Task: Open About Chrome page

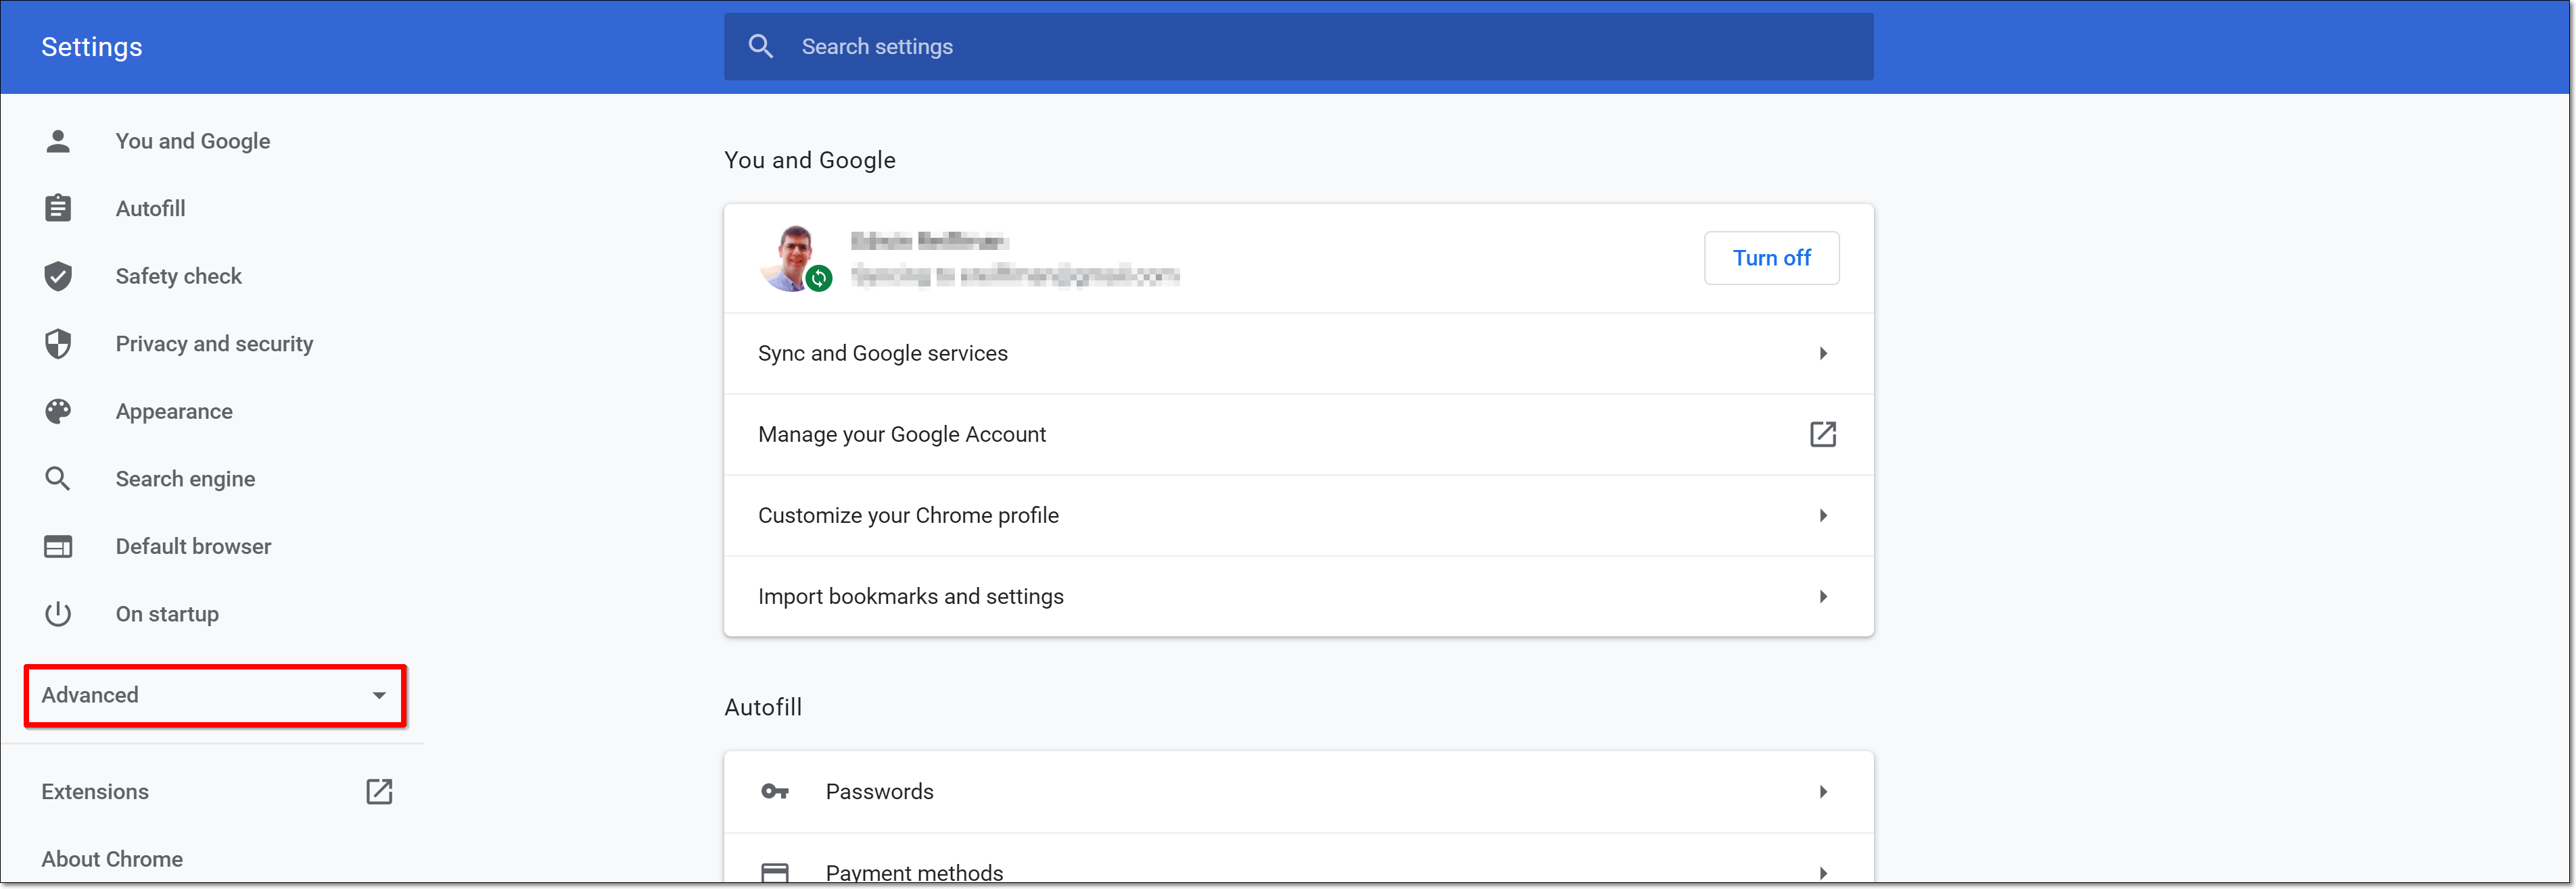Action: point(112,859)
